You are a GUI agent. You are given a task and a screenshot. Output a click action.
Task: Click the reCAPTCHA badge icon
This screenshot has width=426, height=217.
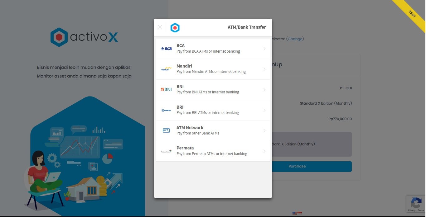(x=416, y=203)
